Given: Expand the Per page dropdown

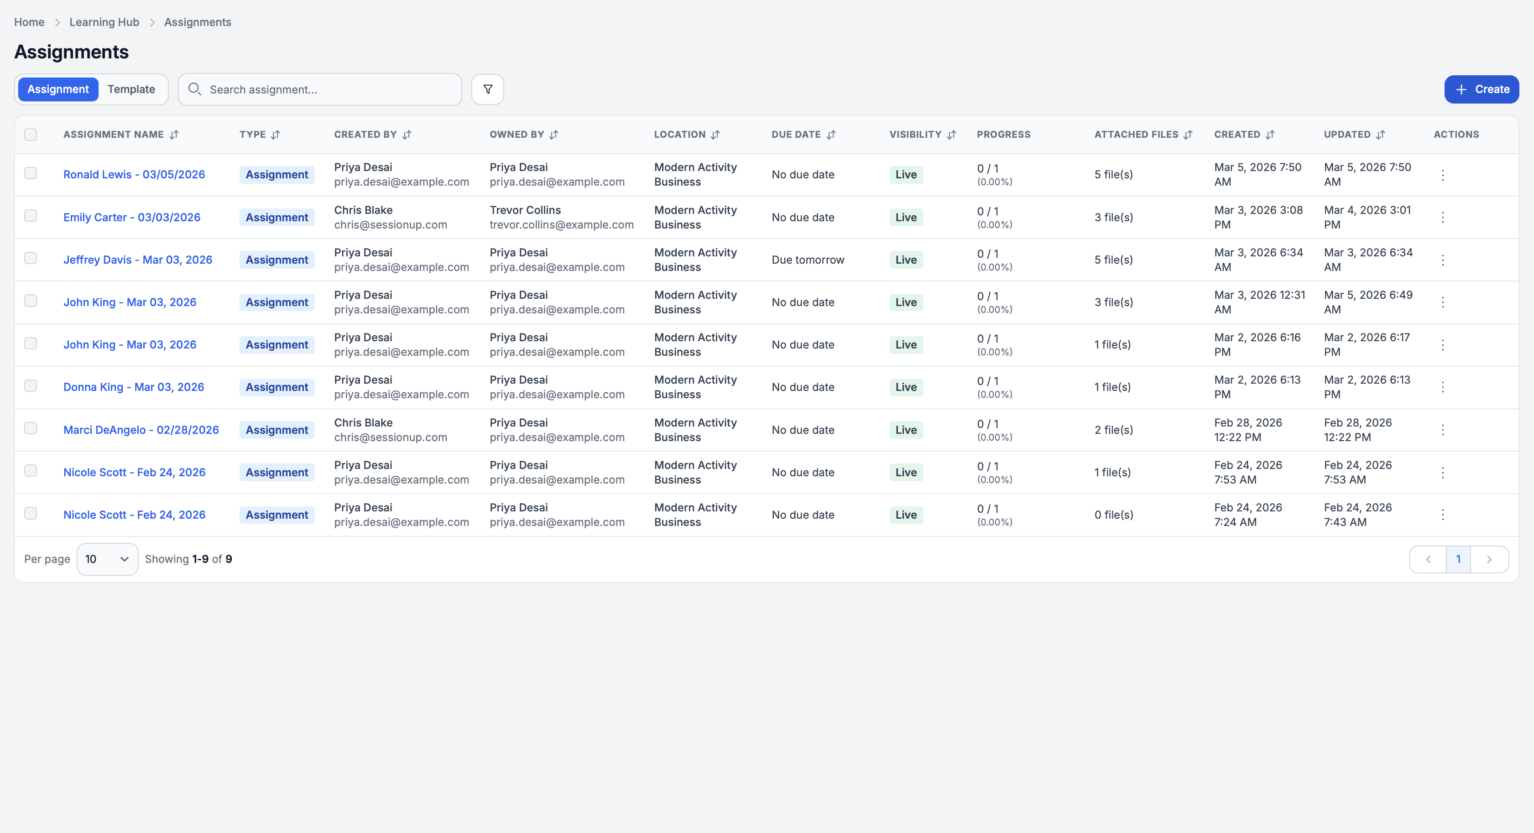Looking at the screenshot, I should tap(107, 559).
